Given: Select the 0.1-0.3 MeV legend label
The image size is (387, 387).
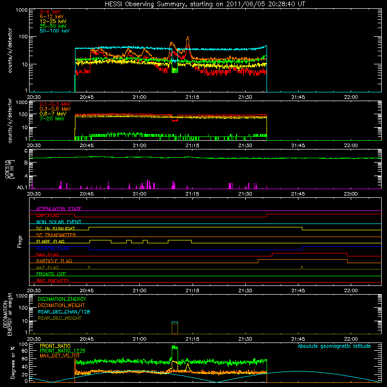Looking at the screenshot, I should [55, 104].
